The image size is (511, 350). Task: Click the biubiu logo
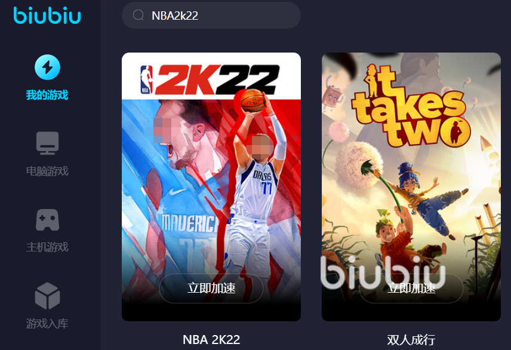tap(47, 16)
